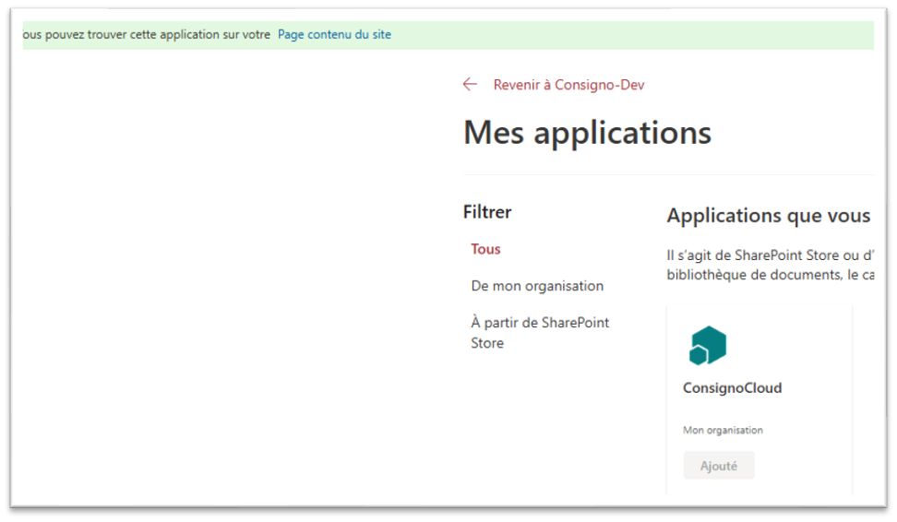Click the Mon organisation label
Viewport: 897px width, 522px height.
coord(723,430)
